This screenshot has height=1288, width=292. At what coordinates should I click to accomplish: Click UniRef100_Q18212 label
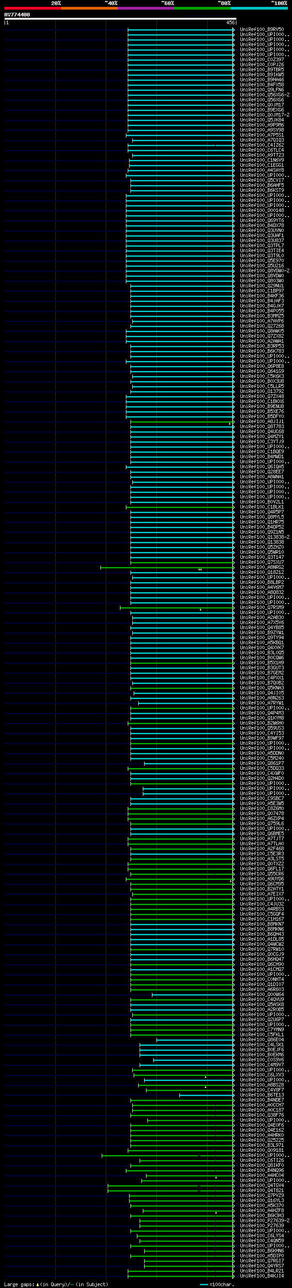pyautogui.click(x=262, y=572)
